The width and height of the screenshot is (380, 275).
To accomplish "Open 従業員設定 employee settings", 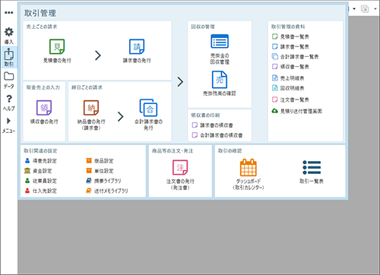I will tap(40, 181).
